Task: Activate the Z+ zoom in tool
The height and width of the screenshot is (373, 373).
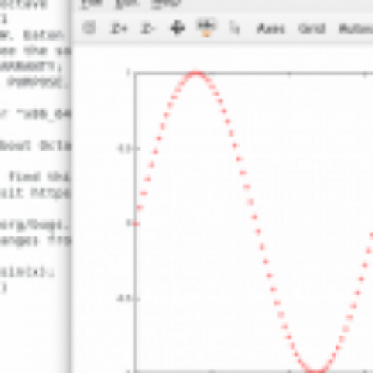Action: 118,29
